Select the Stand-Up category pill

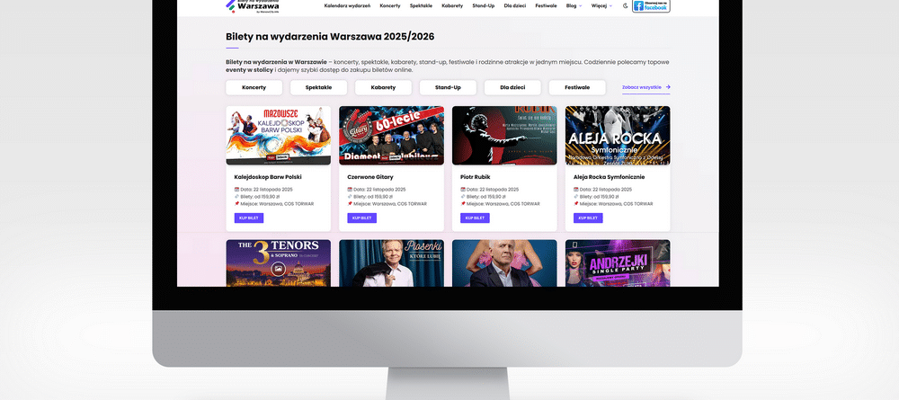[x=448, y=88]
